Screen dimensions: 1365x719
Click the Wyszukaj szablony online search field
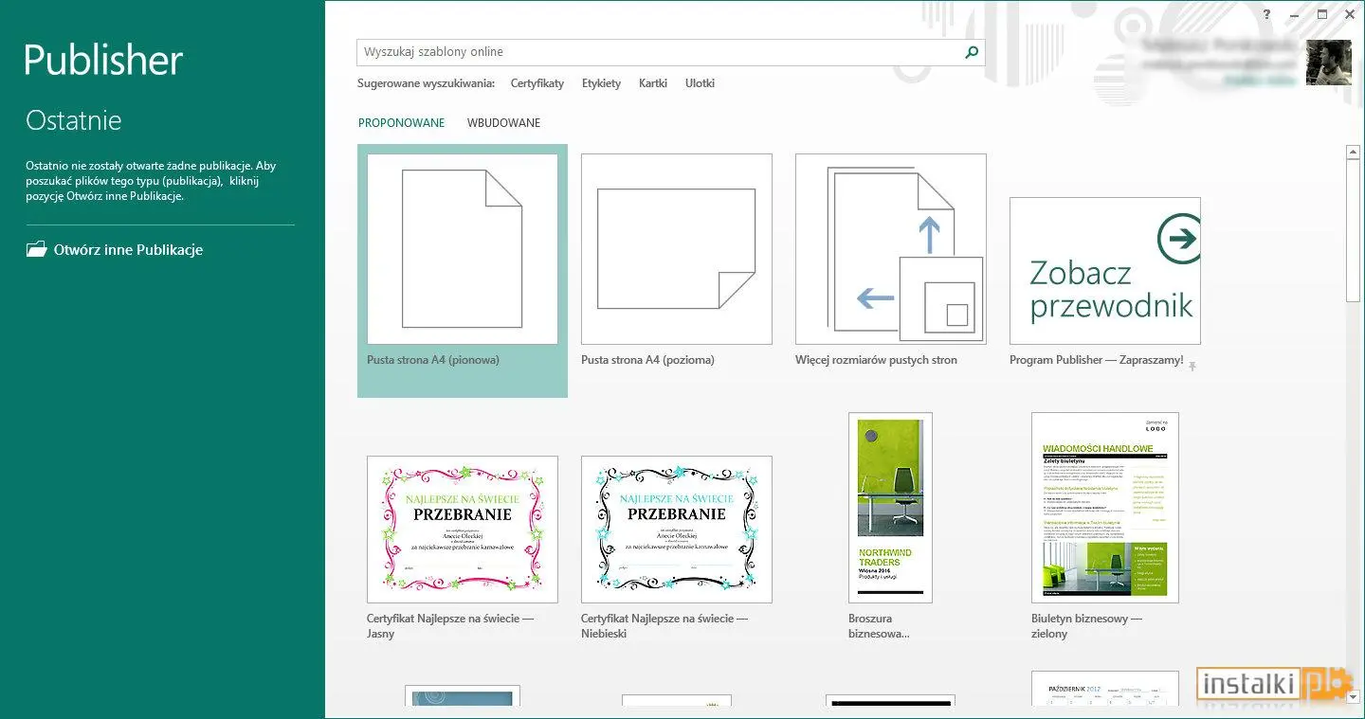pos(659,52)
